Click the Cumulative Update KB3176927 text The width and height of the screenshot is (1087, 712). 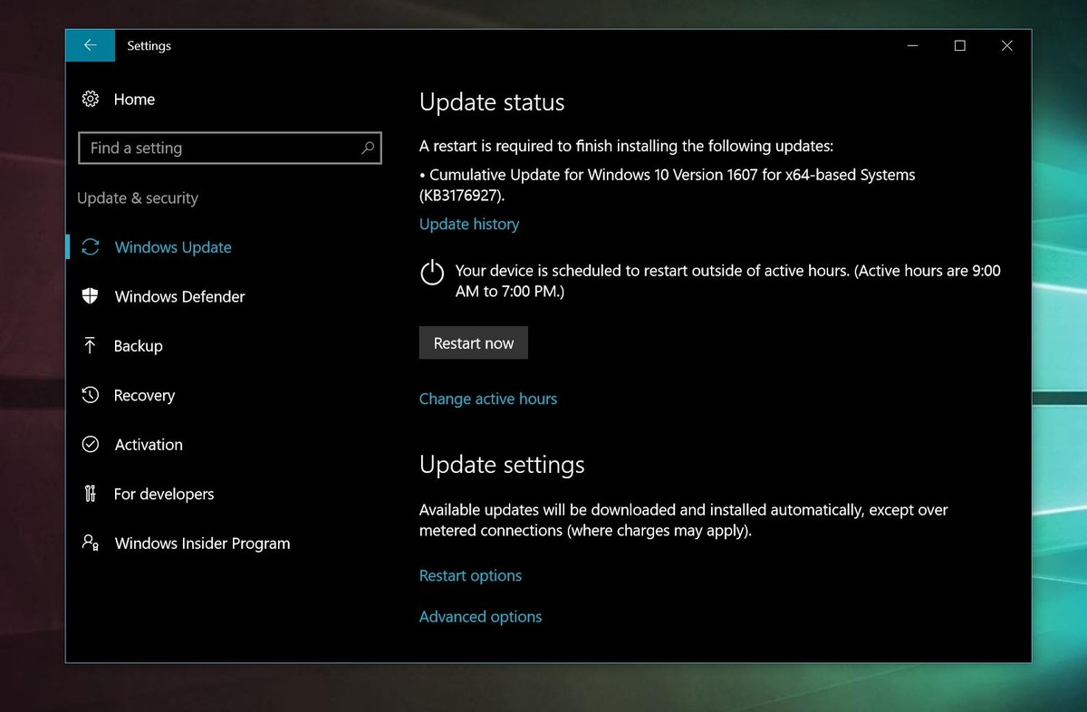coord(668,185)
